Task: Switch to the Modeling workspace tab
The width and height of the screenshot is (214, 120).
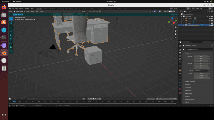Action: (x=45, y=9)
